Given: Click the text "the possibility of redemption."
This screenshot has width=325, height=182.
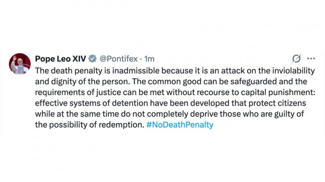Looking at the screenshot, I should (90, 125).
